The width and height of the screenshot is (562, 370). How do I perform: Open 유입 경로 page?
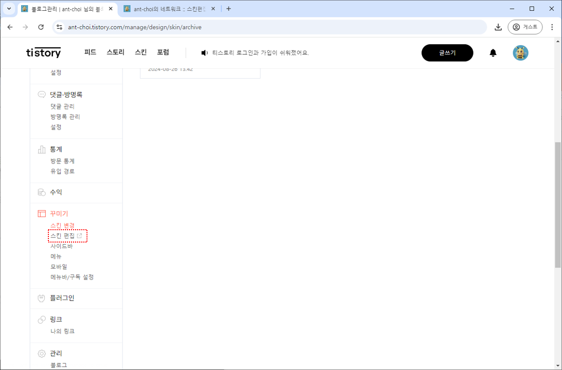(x=62, y=172)
